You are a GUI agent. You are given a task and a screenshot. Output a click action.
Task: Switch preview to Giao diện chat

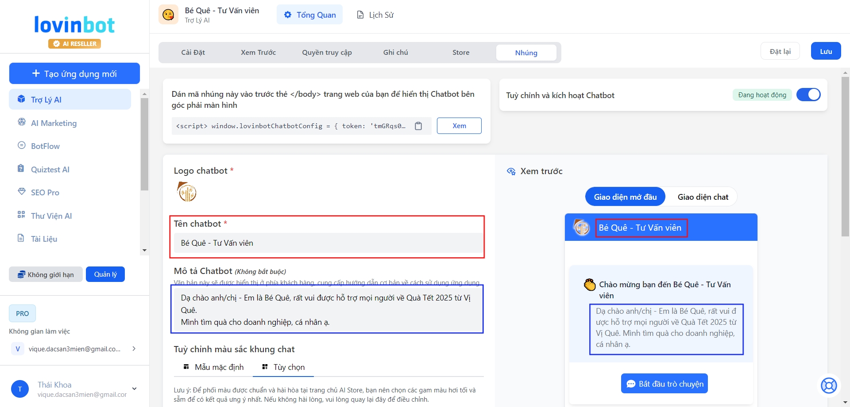click(703, 197)
